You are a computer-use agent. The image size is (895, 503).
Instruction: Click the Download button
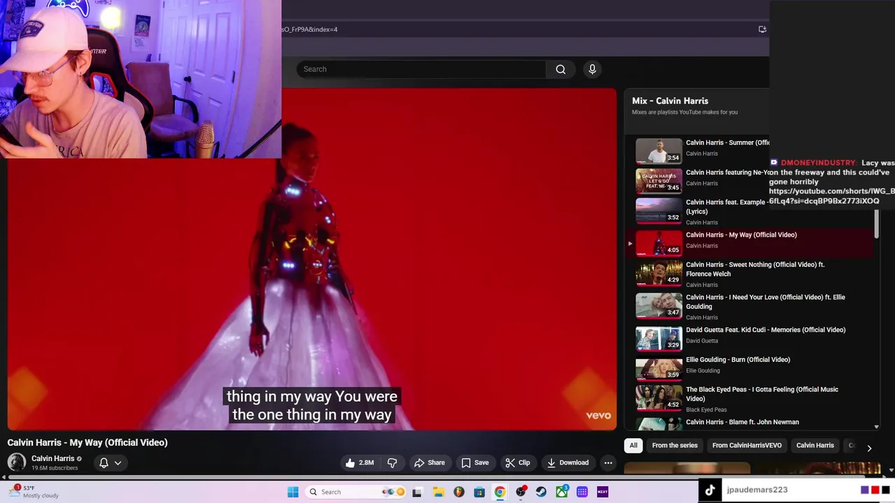568,462
